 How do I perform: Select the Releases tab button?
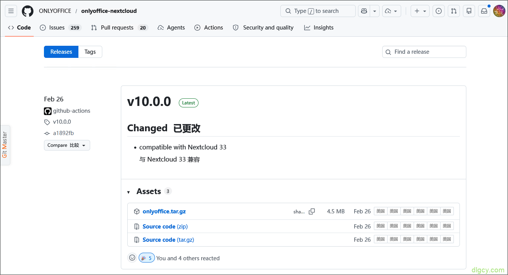click(61, 52)
